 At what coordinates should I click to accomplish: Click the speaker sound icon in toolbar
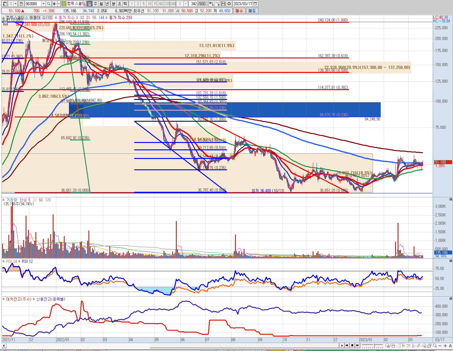point(54,4)
